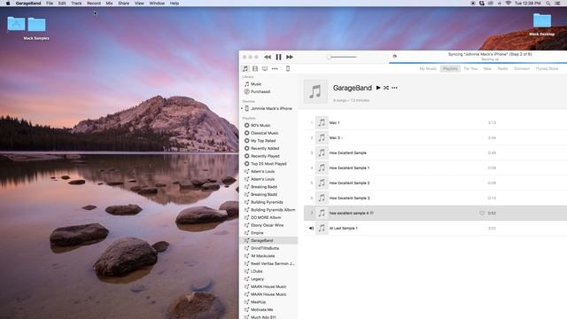
Task: Click the artwork icon for Mac 1
Action: pos(322,122)
